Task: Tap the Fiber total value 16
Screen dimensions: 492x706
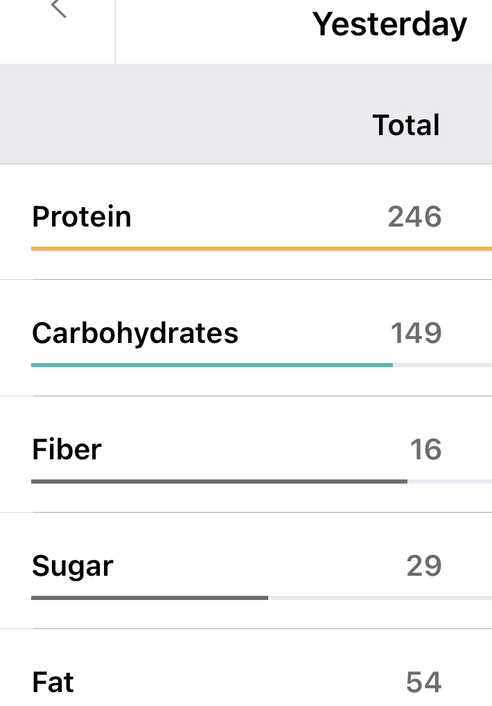Action: pos(425,450)
